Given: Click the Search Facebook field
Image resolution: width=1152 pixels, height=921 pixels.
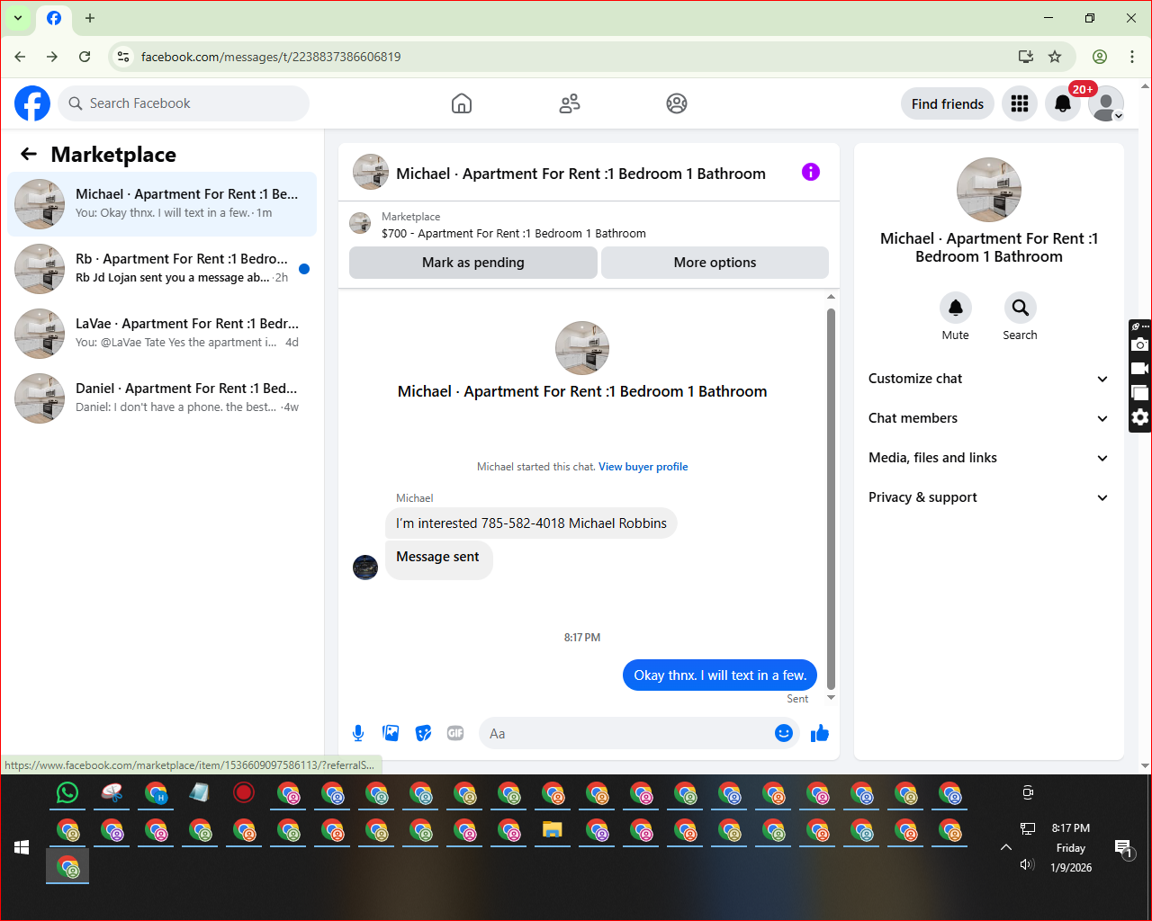Looking at the screenshot, I should 184,103.
